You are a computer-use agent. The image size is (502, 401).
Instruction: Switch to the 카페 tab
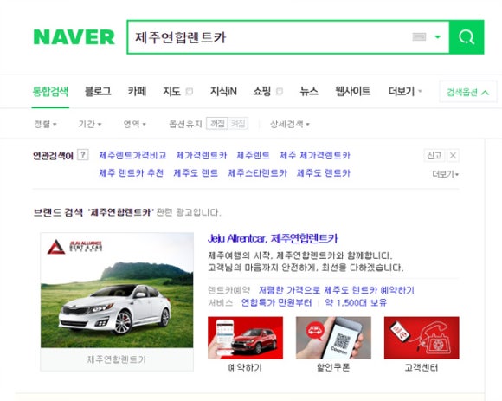137,92
